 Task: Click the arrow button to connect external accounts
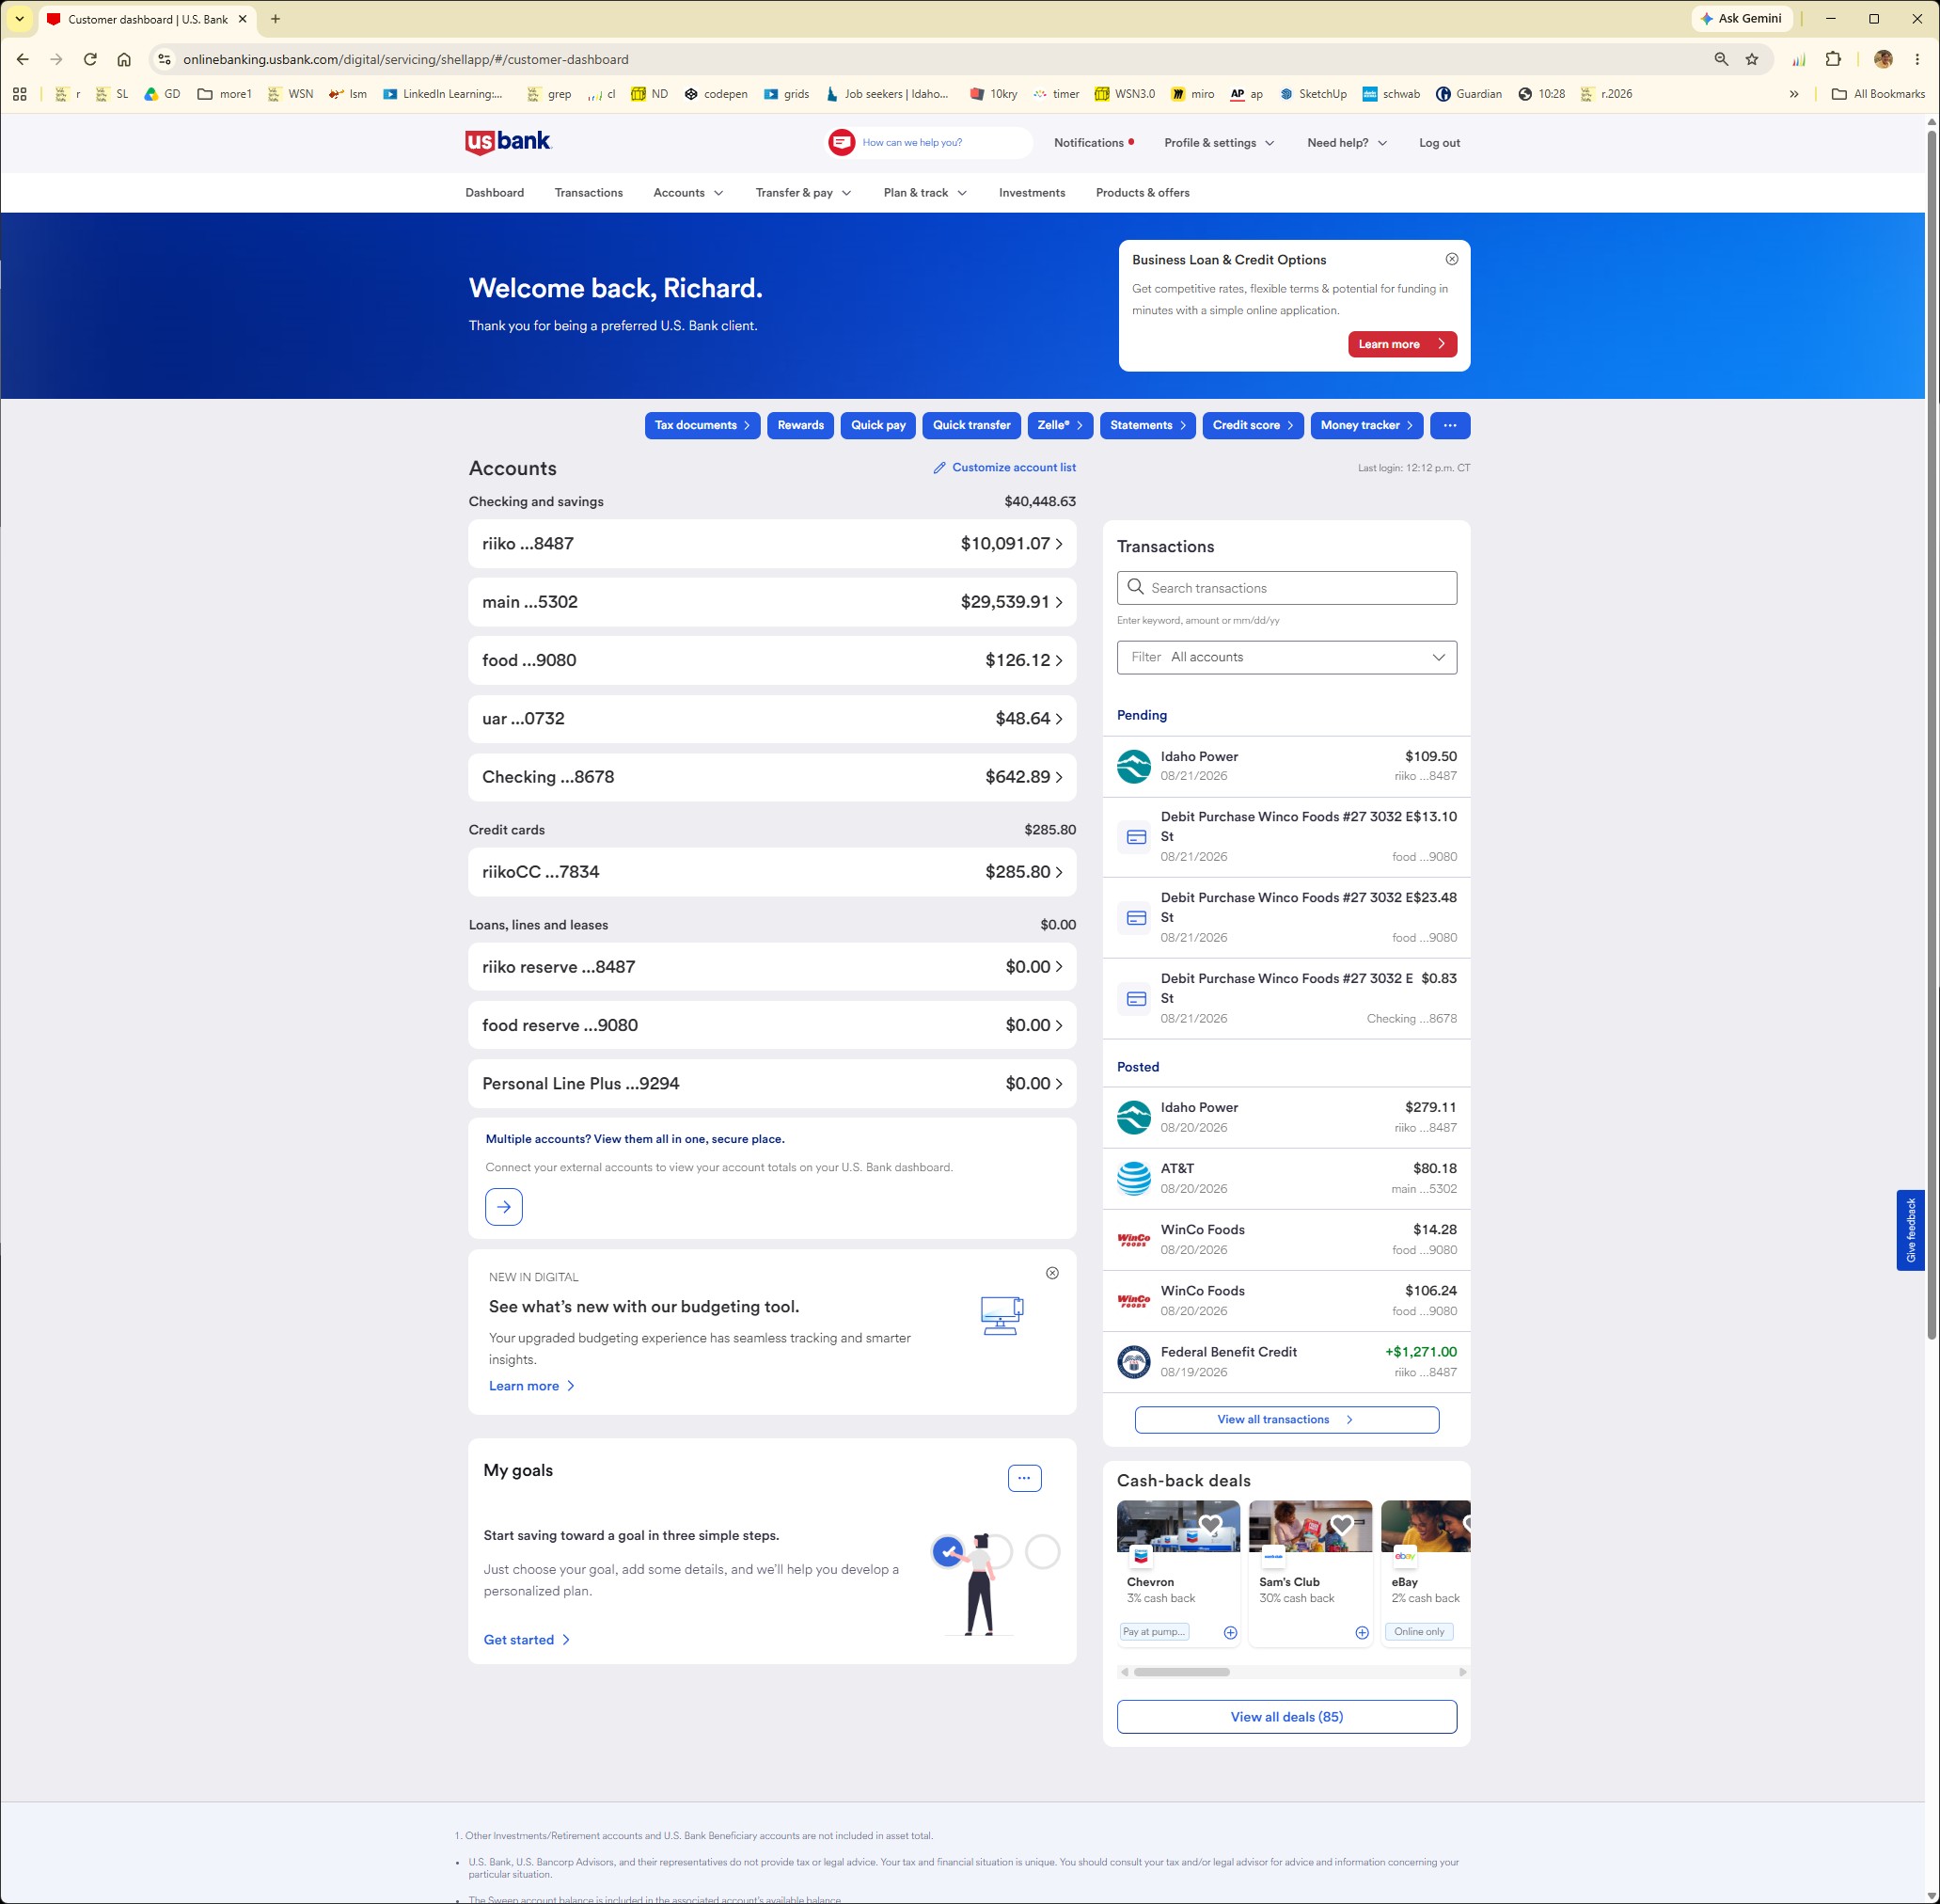click(x=504, y=1206)
